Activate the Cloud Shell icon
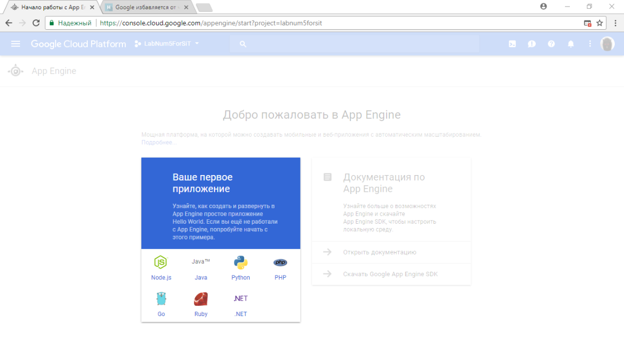624x362 pixels. 512,44
